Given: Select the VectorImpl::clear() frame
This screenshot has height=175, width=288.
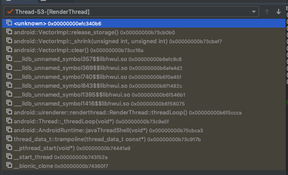Looking at the screenshot, I should (x=144, y=50).
